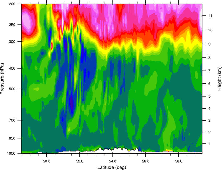
Task: Click the 50.0 latitude tick label
Action: coord(46,161)
